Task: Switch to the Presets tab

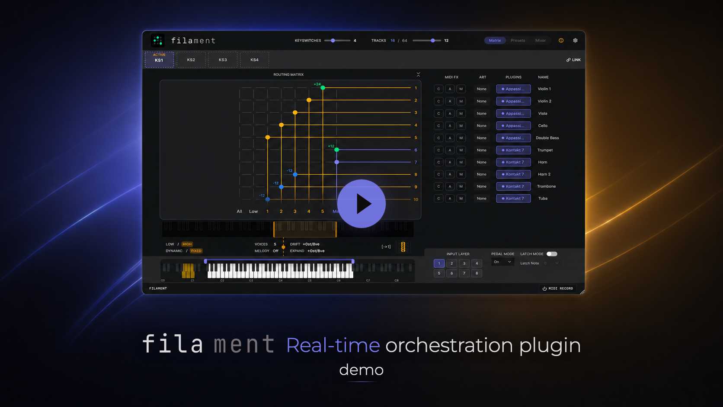Action: pos(518,40)
